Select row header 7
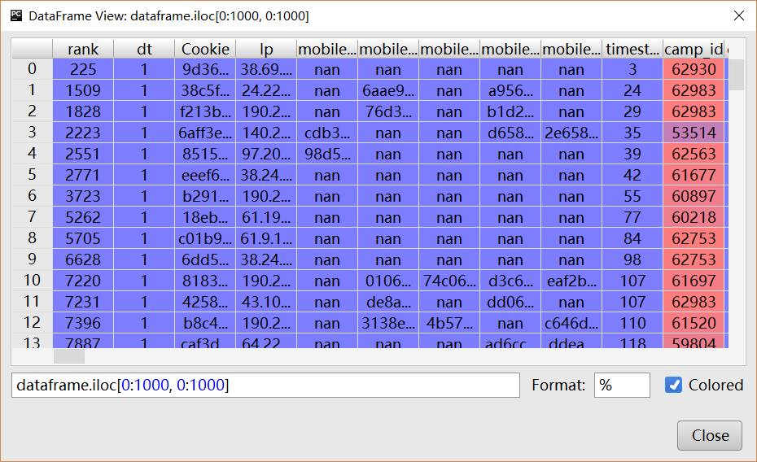Viewport: 757px width, 462px height. (32, 217)
